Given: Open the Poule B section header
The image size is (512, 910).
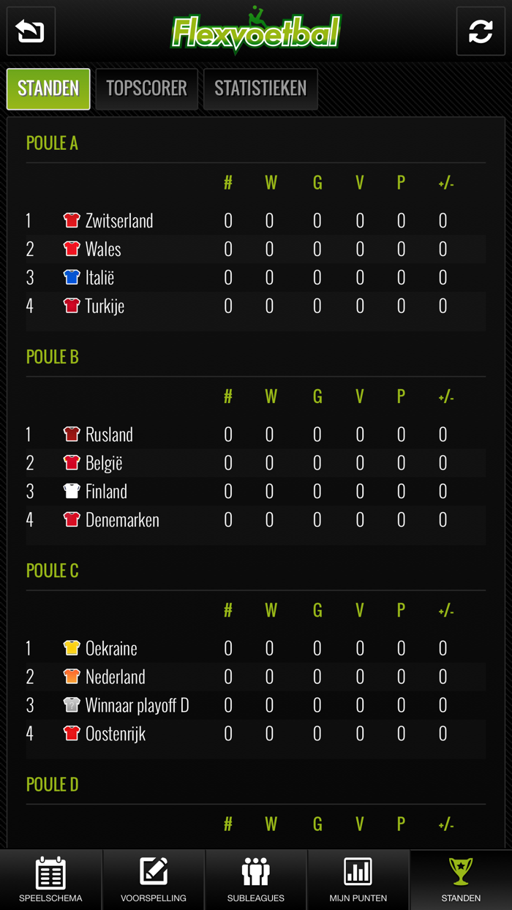Looking at the screenshot, I should click(52, 356).
